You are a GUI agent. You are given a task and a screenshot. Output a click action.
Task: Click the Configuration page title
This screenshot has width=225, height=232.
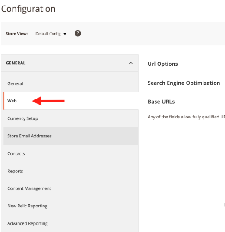pos(28,9)
